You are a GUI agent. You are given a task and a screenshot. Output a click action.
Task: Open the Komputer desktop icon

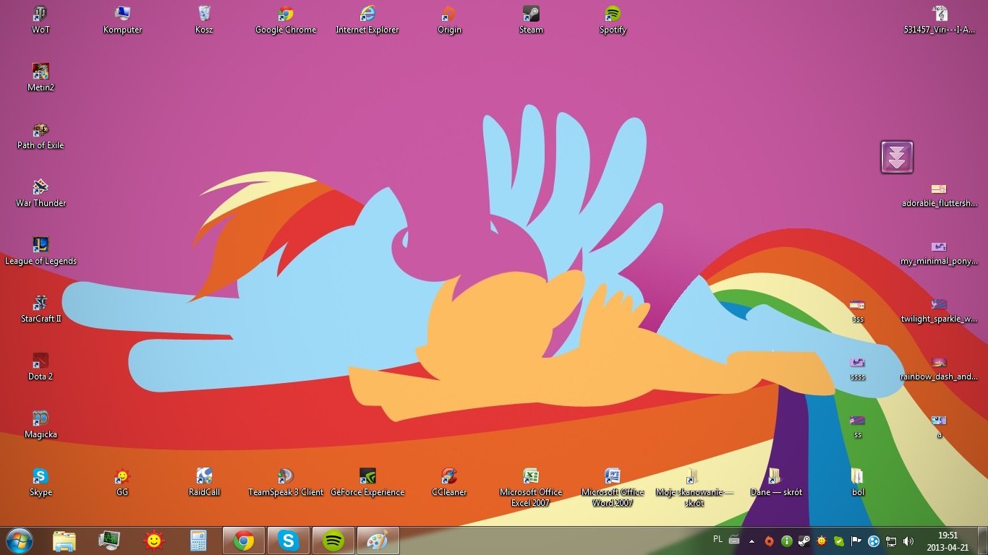click(122, 20)
